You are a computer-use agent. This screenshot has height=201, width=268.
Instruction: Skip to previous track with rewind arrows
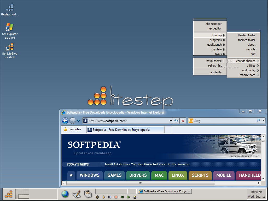tap(122, 197)
